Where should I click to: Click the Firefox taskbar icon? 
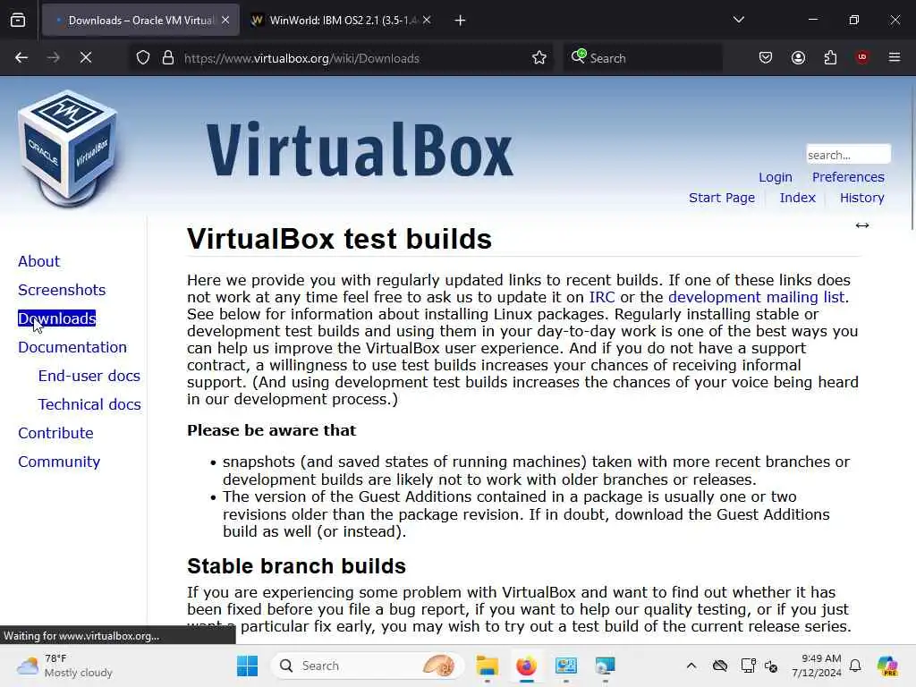pyautogui.click(x=526, y=666)
